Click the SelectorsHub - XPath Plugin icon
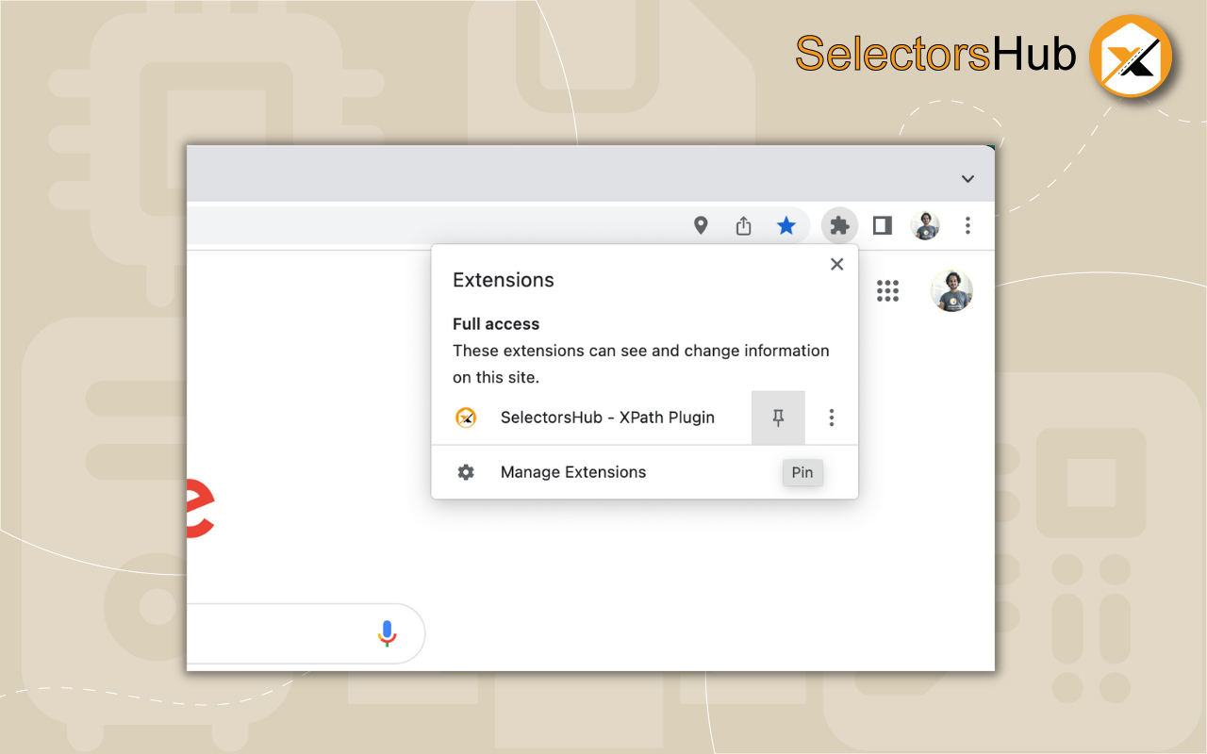Image resolution: width=1207 pixels, height=754 pixels. (x=466, y=417)
